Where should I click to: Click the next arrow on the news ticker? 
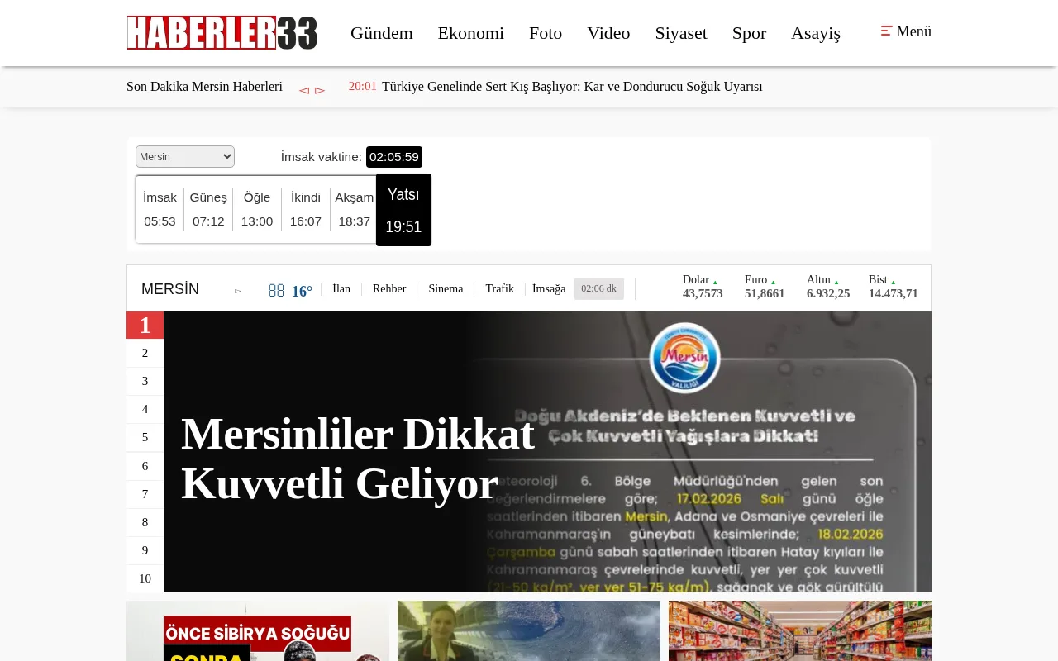(321, 90)
